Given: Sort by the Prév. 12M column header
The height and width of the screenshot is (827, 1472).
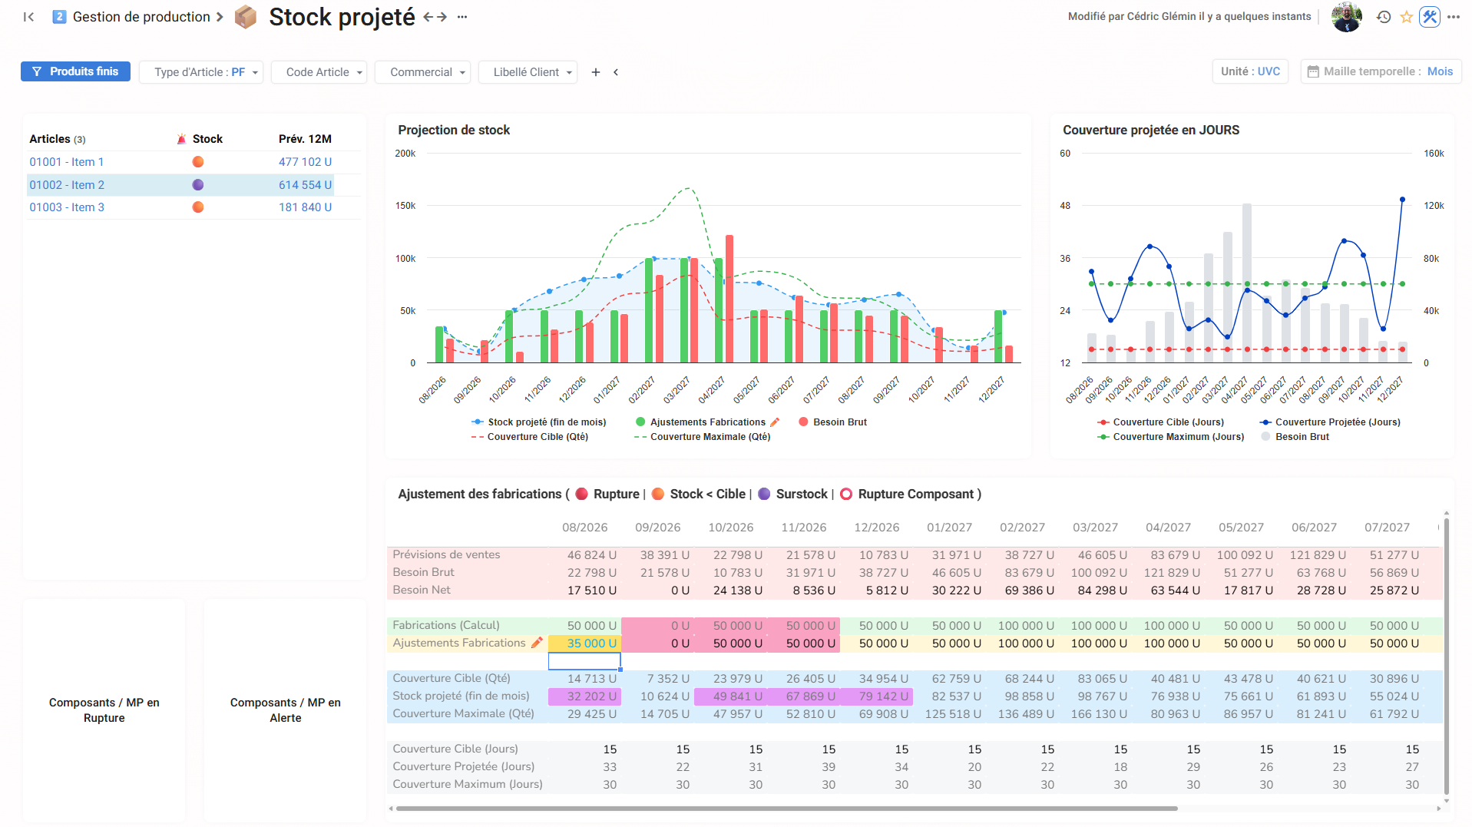Looking at the screenshot, I should tap(305, 139).
